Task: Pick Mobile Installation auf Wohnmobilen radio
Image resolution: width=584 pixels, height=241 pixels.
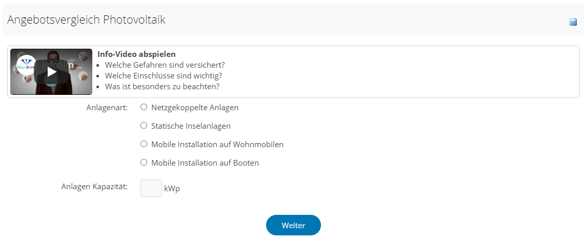Action: point(144,144)
